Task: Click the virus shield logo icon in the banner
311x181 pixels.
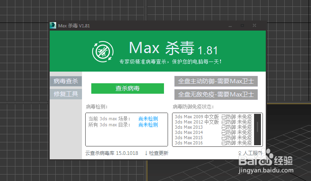Action: coord(103,52)
